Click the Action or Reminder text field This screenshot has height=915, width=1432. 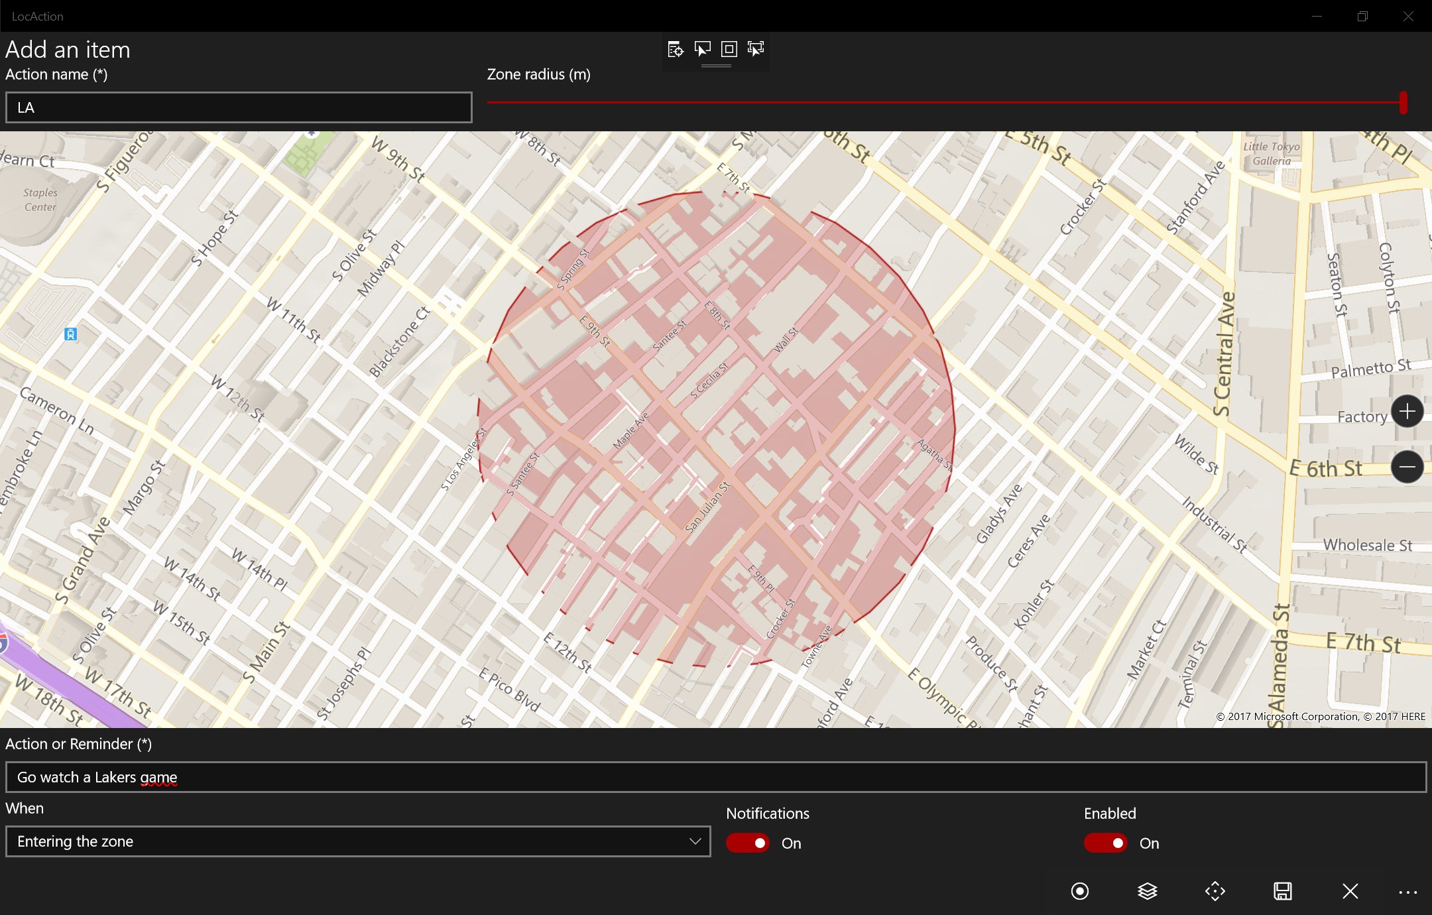tap(716, 777)
